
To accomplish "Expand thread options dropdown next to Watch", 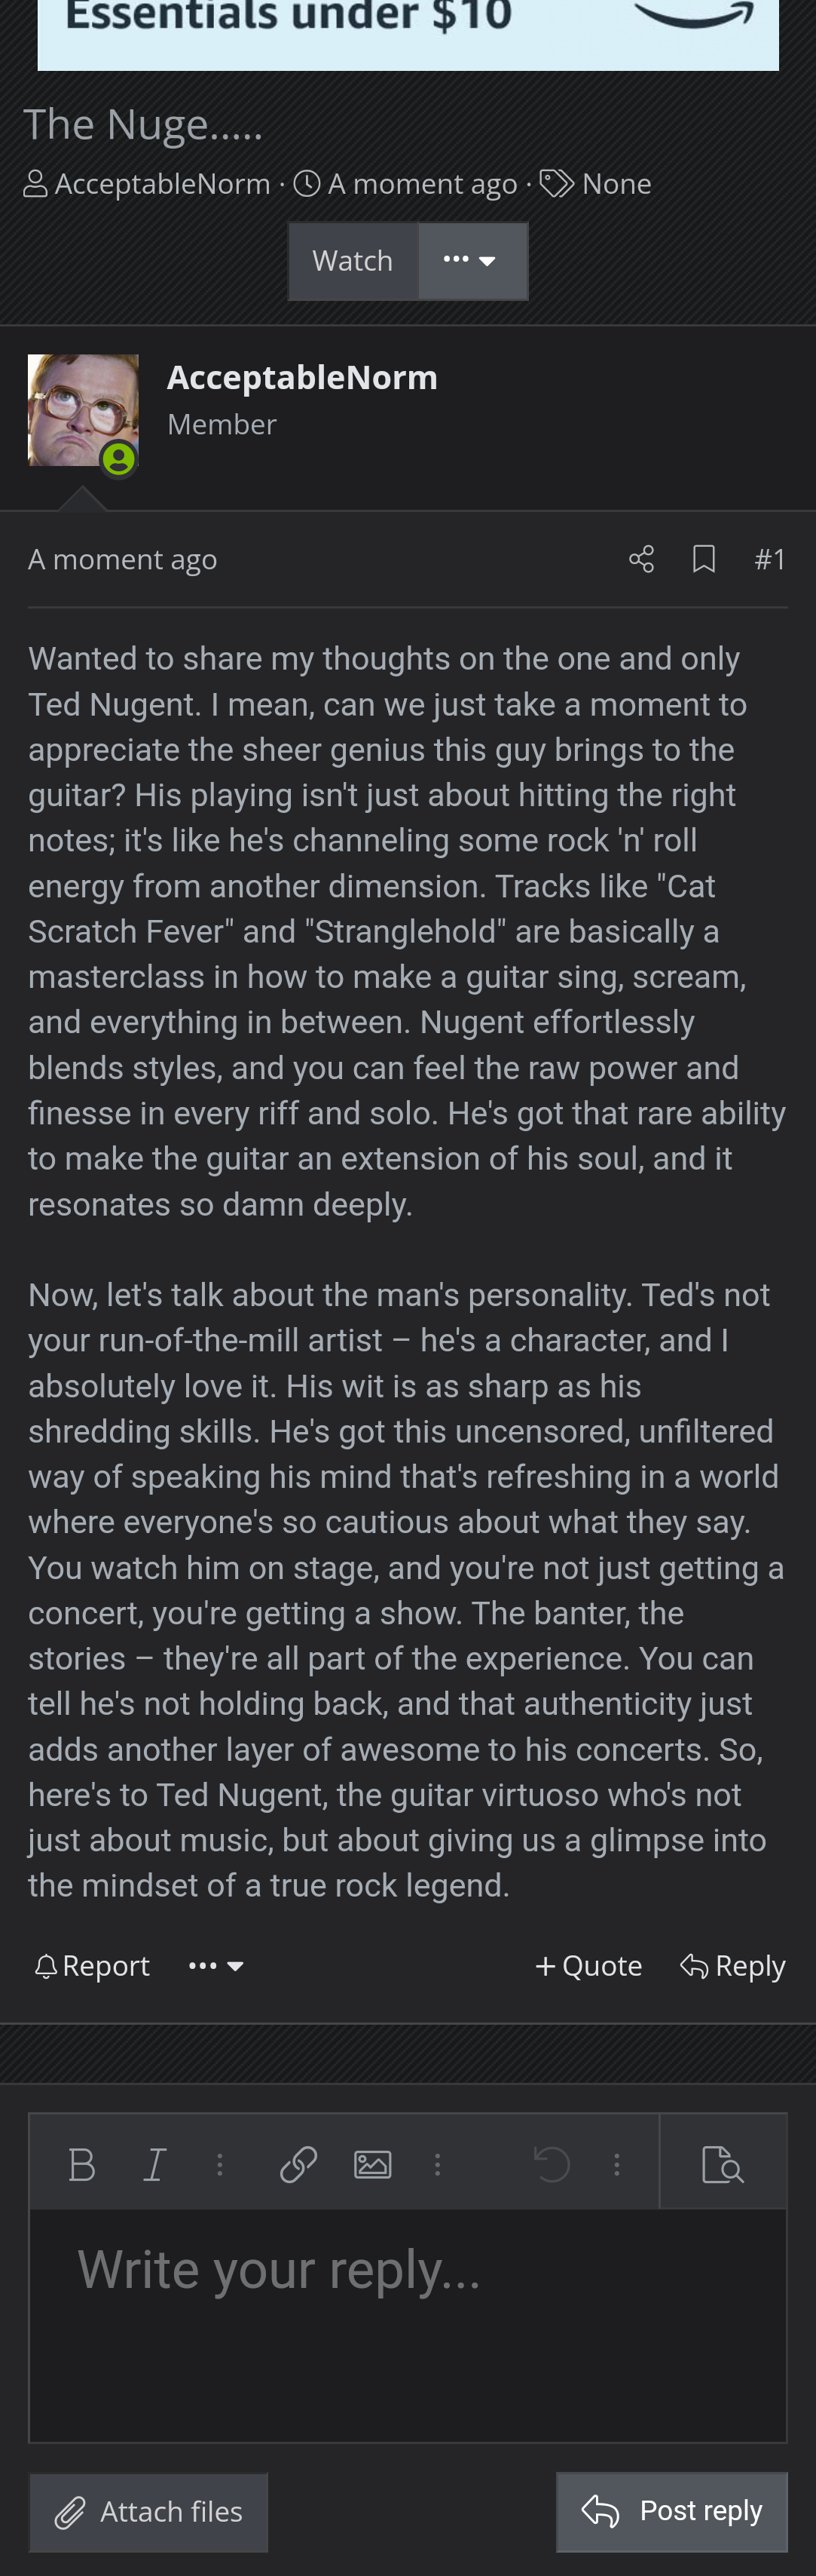I will pyautogui.click(x=472, y=261).
